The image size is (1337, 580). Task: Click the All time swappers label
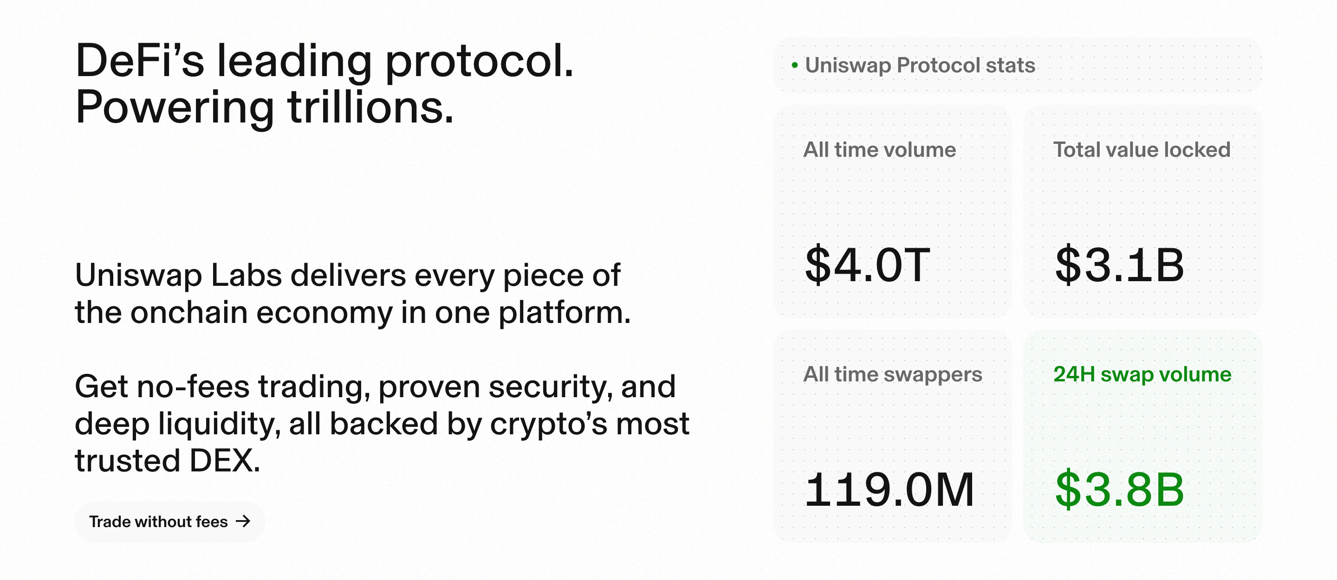click(893, 374)
